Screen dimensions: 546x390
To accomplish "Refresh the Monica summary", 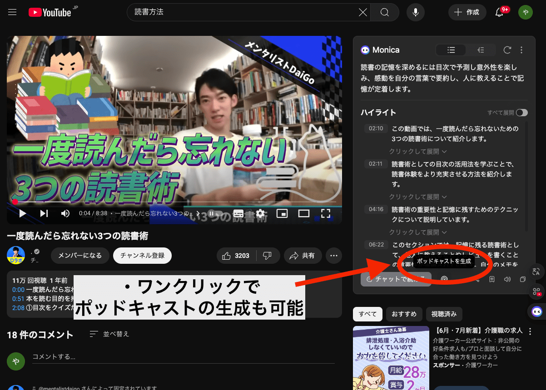I will coord(507,50).
